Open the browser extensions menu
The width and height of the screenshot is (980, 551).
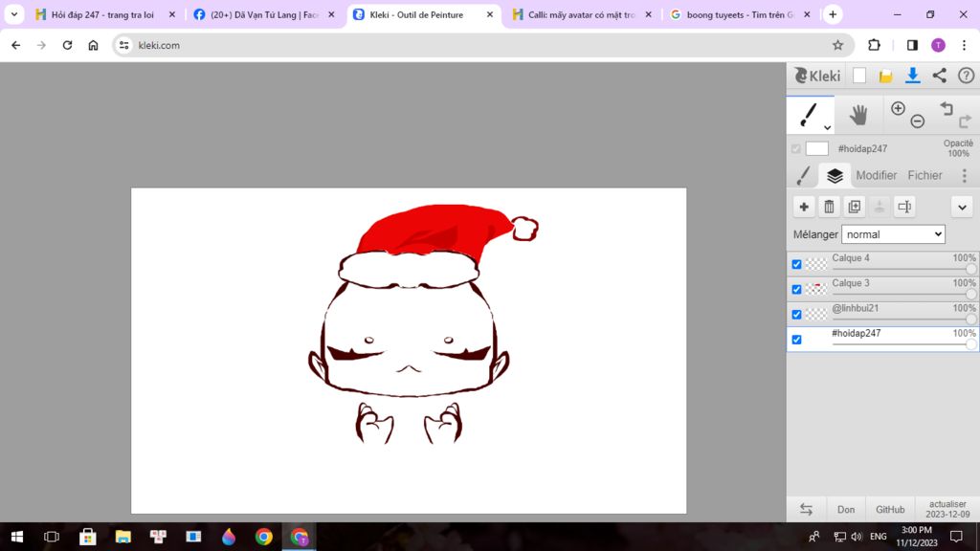(874, 45)
